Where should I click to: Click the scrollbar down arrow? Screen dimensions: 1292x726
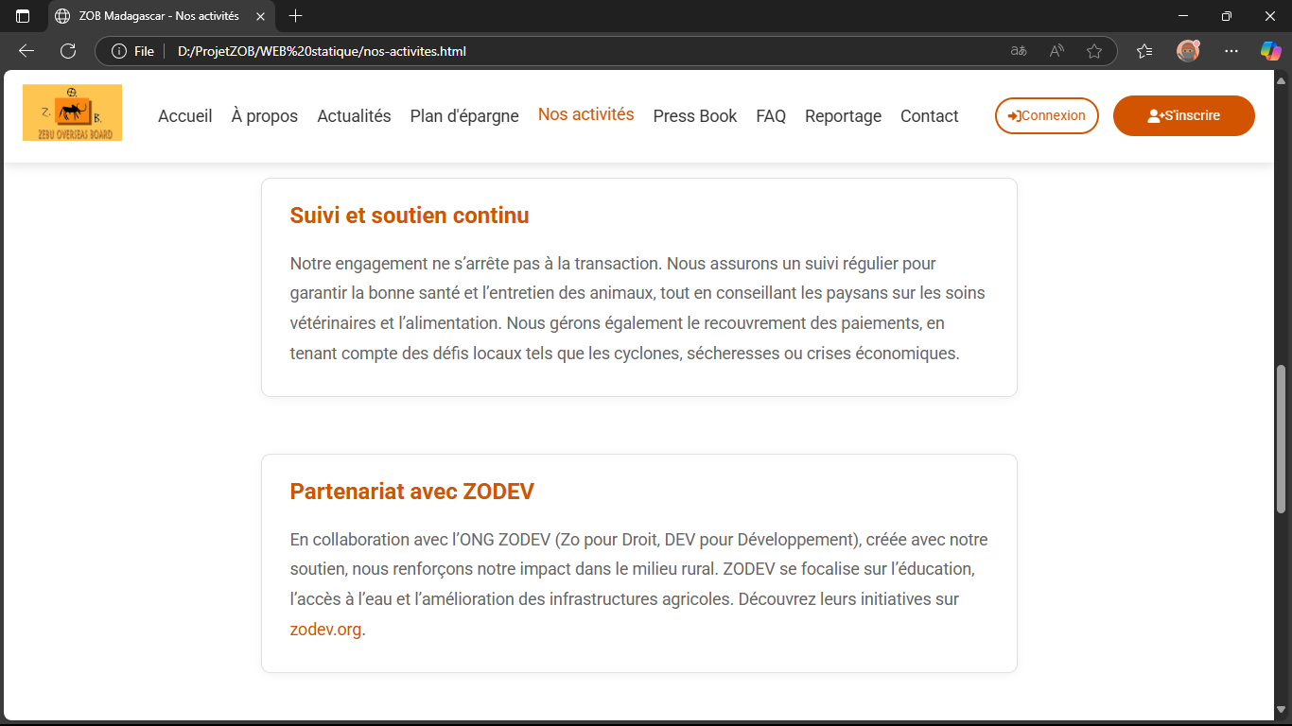(1282, 711)
